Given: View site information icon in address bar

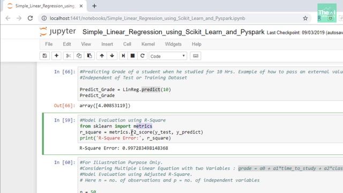Looking at the screenshot, I should coord(44,18).
